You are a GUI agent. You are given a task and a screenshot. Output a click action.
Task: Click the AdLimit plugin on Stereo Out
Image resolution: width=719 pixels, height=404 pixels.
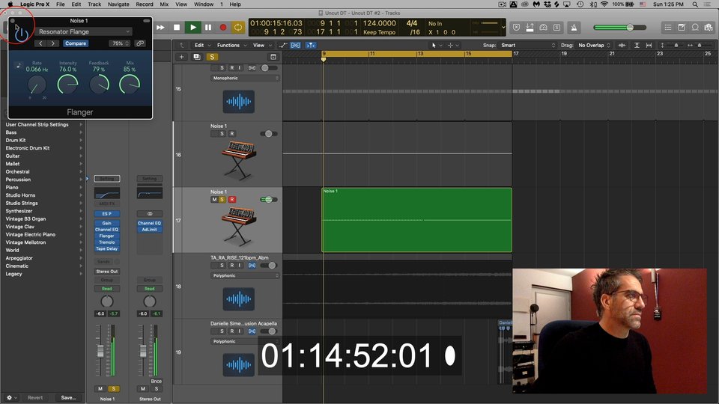(x=150, y=230)
